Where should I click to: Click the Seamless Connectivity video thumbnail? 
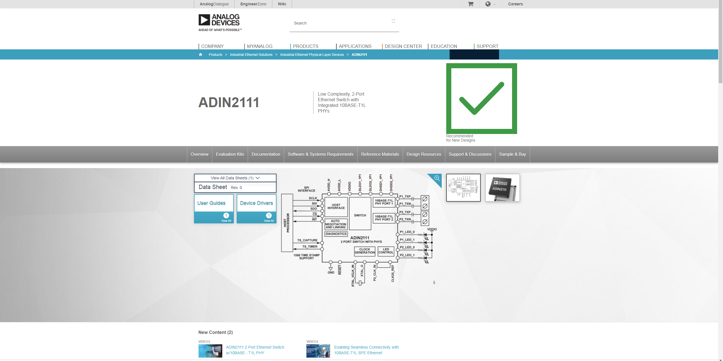(318, 351)
